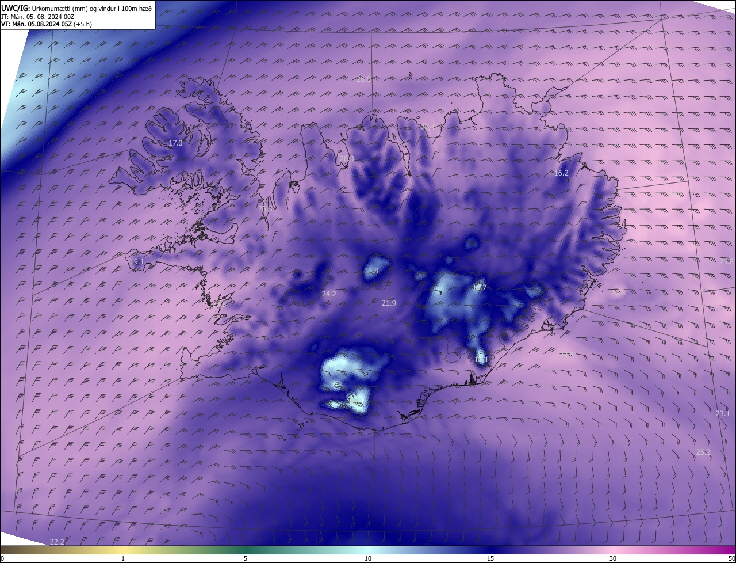The height and width of the screenshot is (563, 736).
Task: Click the 21.9 map value
Action: tap(389, 303)
